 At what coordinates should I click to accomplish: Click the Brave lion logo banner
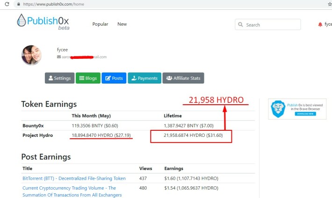[x=297, y=109]
